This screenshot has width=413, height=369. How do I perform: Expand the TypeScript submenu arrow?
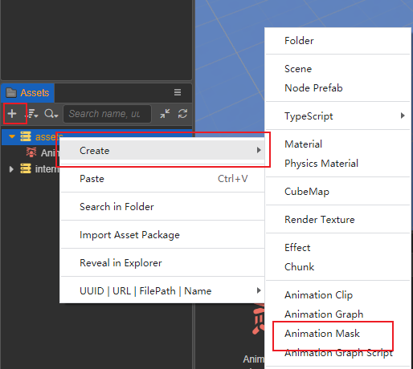[403, 116]
